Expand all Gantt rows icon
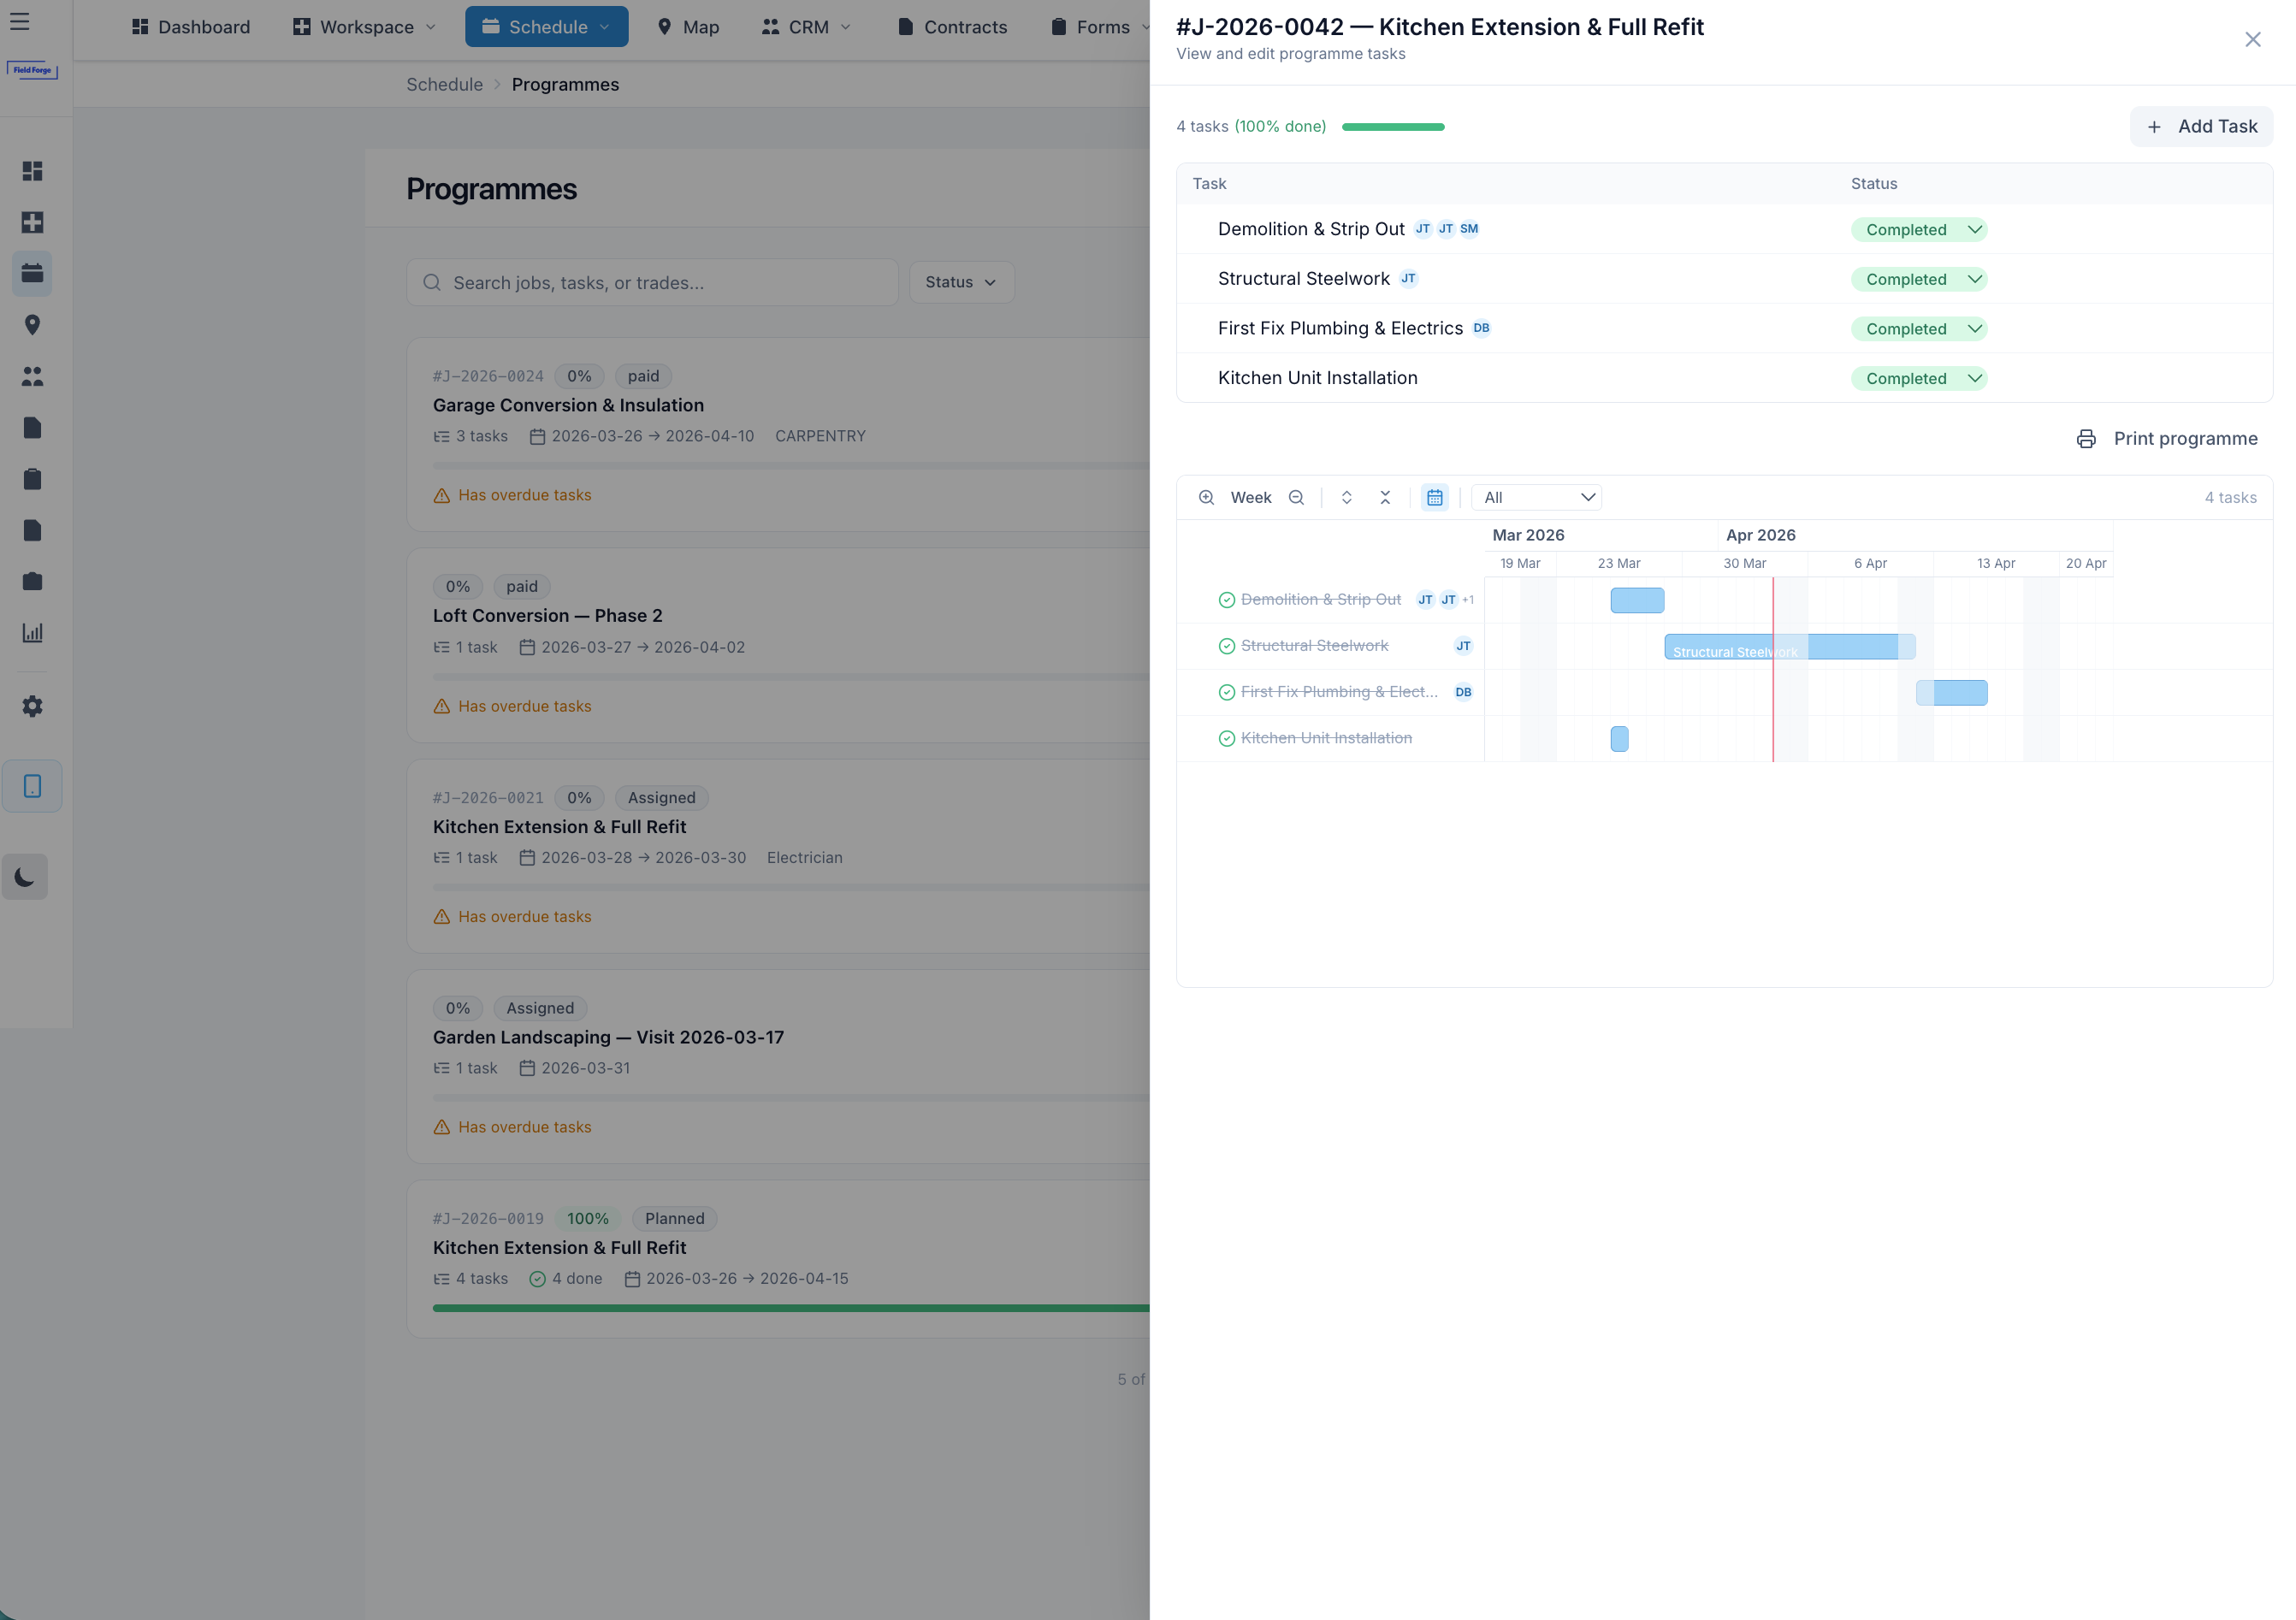The height and width of the screenshot is (1620, 2296). (1346, 497)
